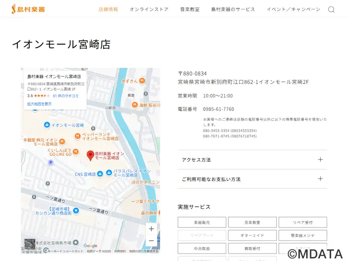
Task: Click the postal code 〒880-0834
Action: click(192, 74)
